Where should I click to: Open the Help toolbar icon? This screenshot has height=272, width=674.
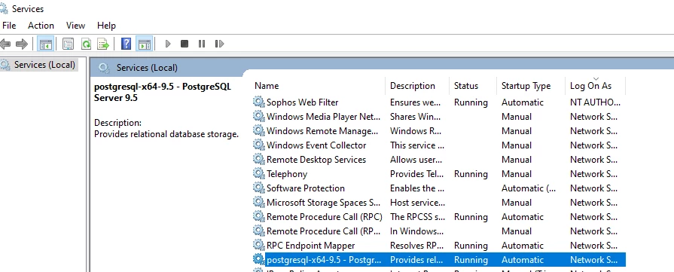point(127,44)
